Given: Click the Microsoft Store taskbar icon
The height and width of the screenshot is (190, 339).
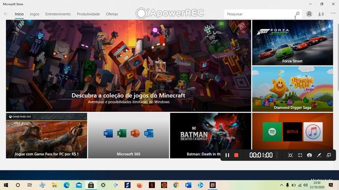Looking at the screenshot, I should (91, 185).
